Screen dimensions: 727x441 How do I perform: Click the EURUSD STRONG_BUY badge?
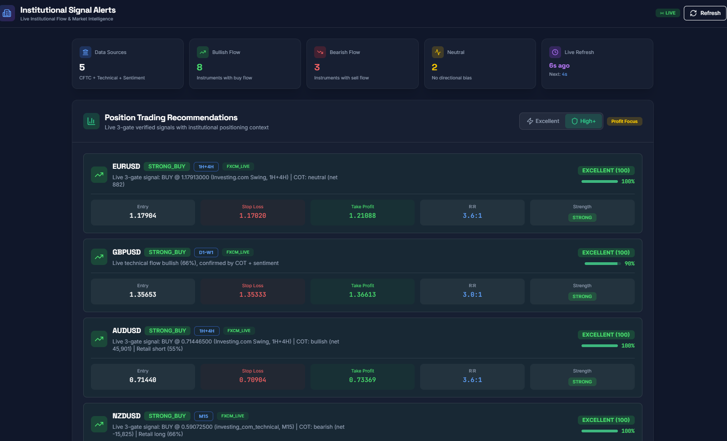point(167,167)
